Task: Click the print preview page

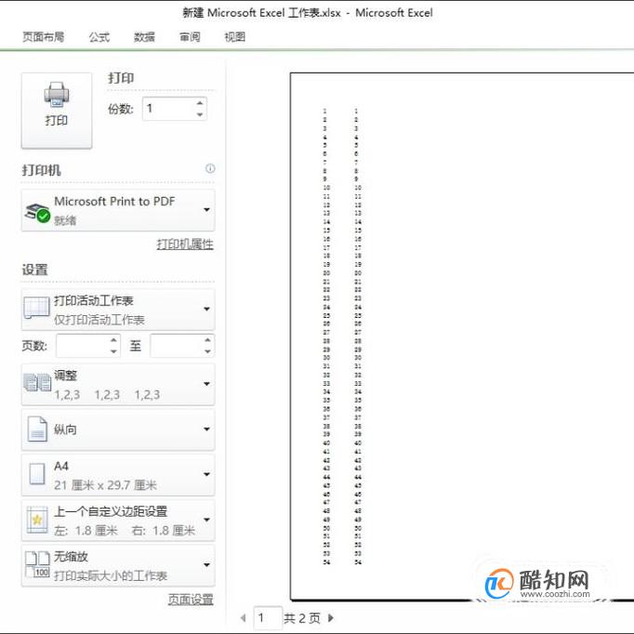Action: (462, 337)
